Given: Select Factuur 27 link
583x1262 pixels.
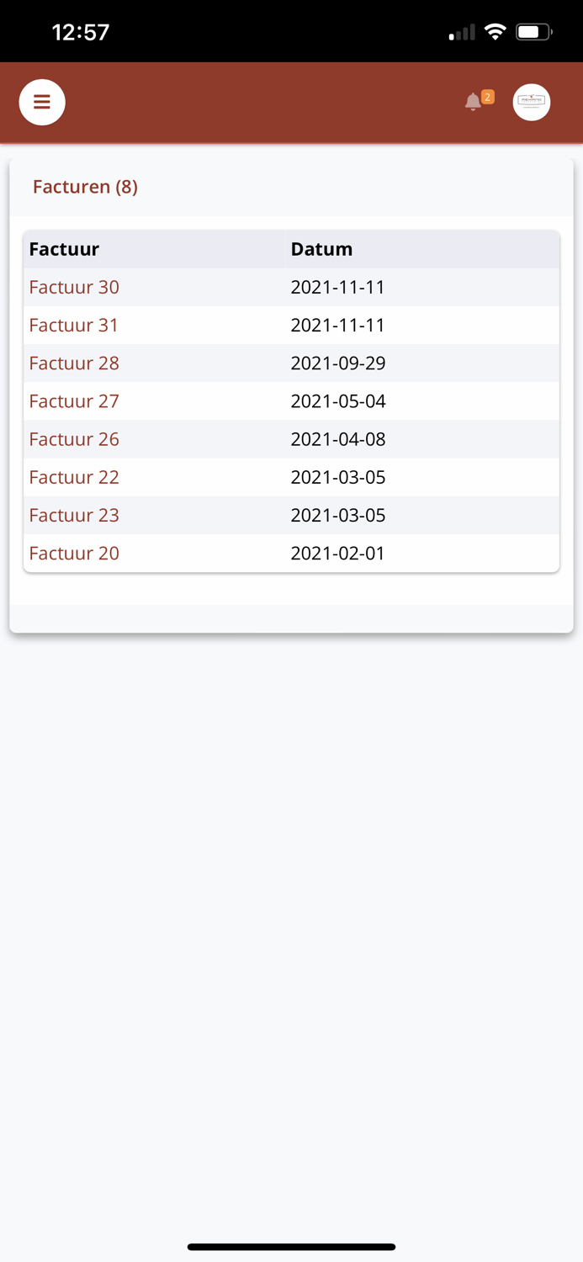Looking at the screenshot, I should [x=74, y=400].
